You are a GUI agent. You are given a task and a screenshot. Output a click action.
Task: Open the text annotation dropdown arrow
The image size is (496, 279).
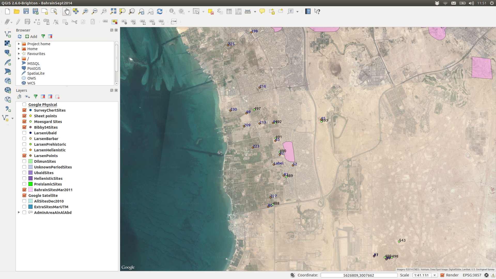coord(297,12)
